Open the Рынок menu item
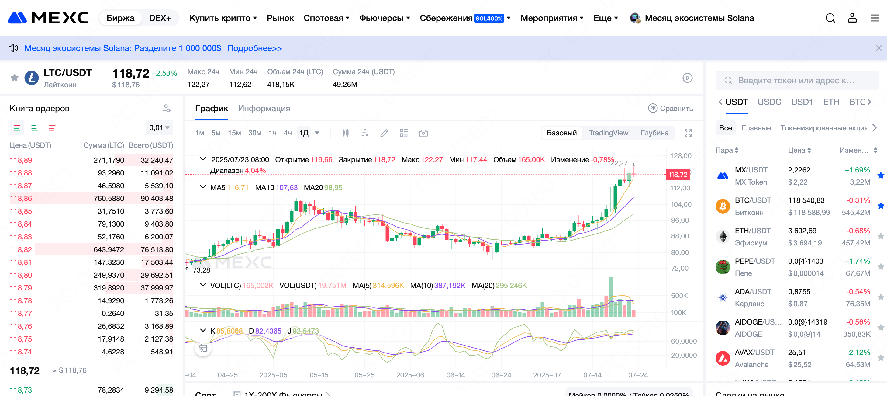This screenshot has height=396, width=887. (280, 18)
